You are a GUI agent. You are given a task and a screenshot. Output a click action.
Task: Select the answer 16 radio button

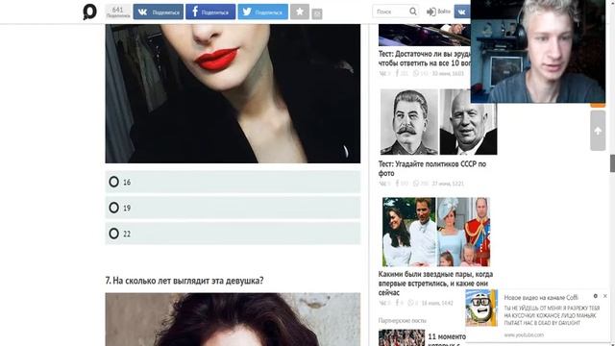pyautogui.click(x=113, y=182)
